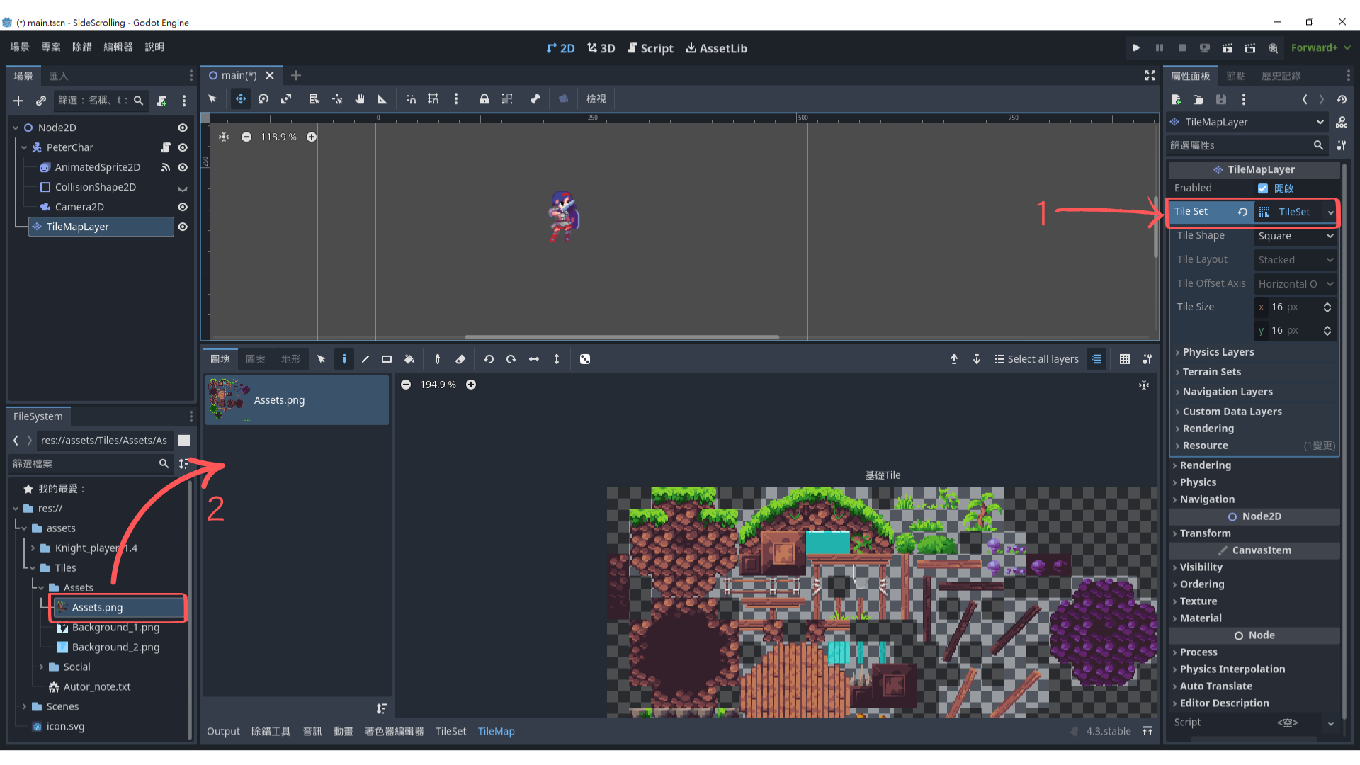Expand the Scenes folder in FileSystem
The image size is (1360, 765).
click(x=24, y=706)
